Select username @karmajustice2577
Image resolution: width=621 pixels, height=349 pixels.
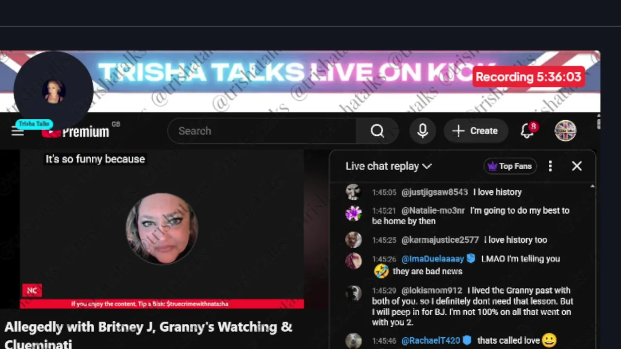pyautogui.click(x=440, y=240)
